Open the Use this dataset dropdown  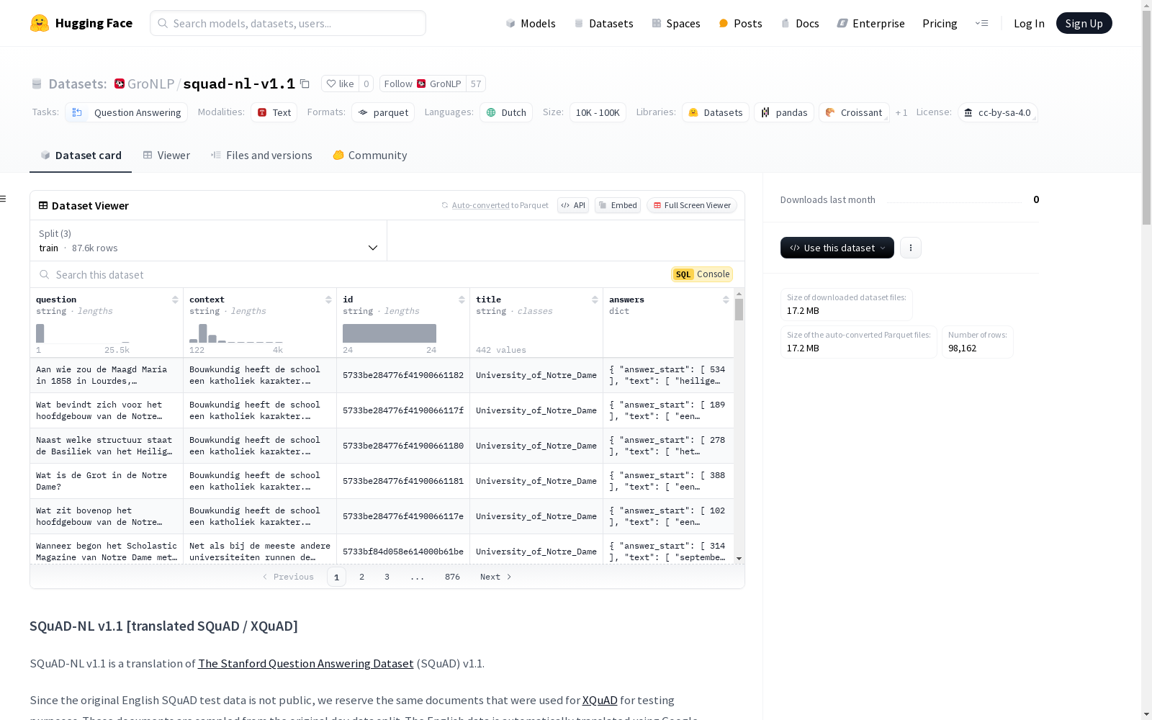pos(837,248)
